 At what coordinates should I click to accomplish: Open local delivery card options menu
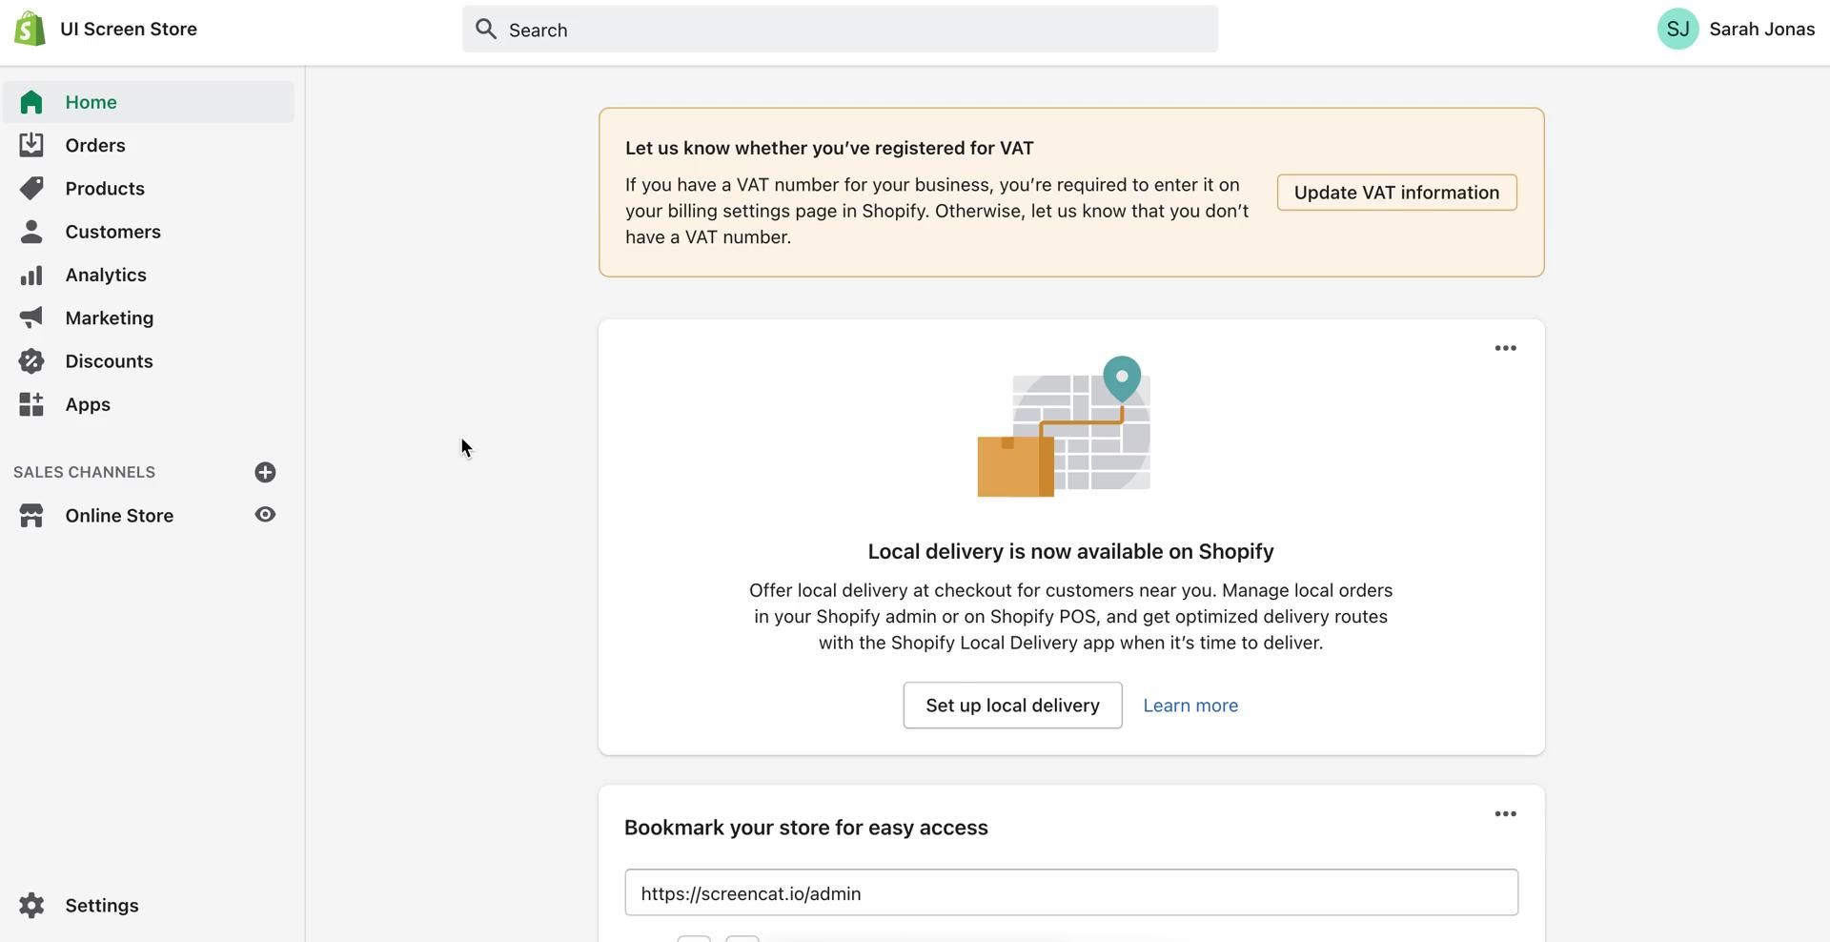click(1505, 348)
